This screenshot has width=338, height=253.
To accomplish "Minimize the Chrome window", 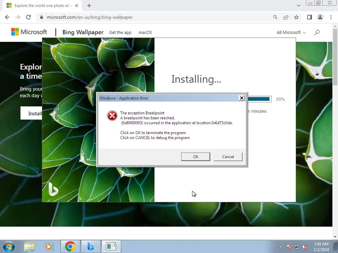I will 310,3.
